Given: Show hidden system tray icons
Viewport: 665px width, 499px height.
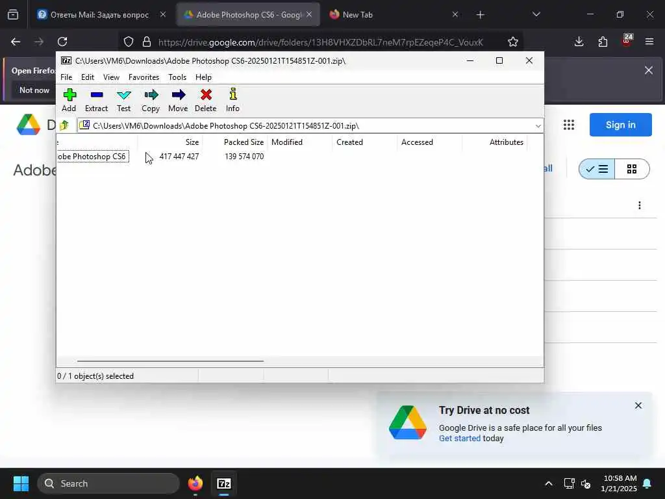Looking at the screenshot, I should (x=549, y=483).
